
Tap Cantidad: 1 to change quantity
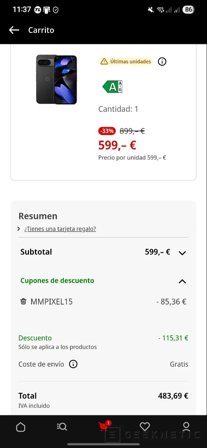pyautogui.click(x=118, y=109)
